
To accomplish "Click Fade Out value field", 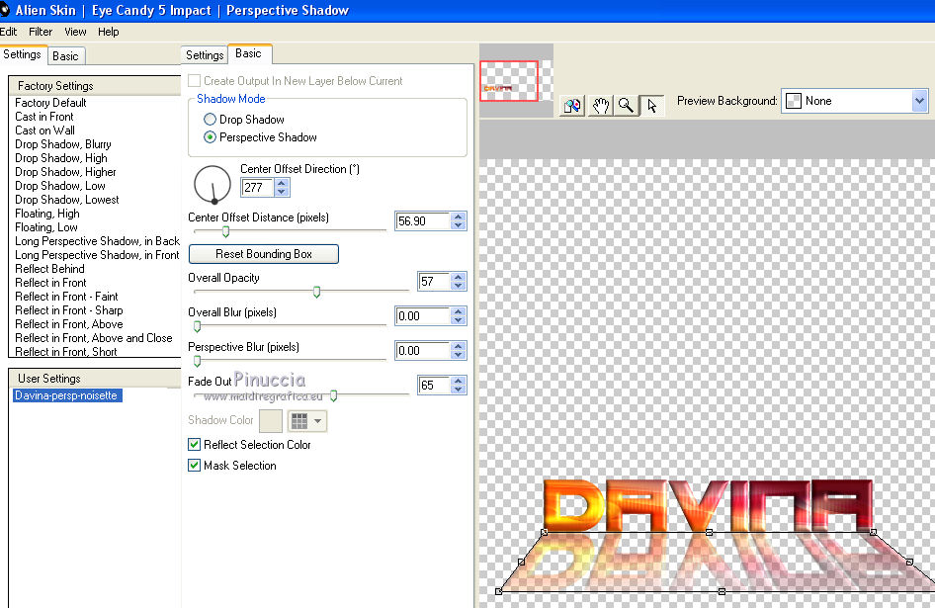I will (x=434, y=385).
